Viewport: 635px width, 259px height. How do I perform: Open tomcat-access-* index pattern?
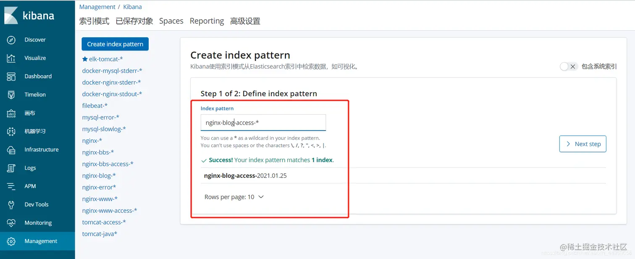pos(104,222)
